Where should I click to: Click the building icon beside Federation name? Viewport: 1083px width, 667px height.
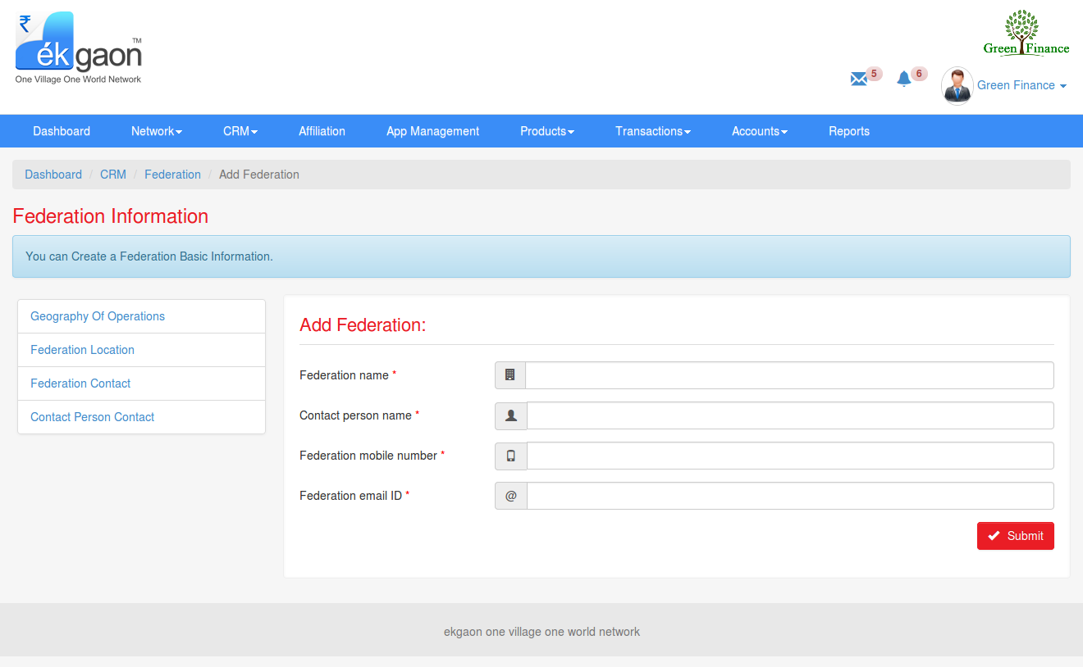(x=510, y=375)
